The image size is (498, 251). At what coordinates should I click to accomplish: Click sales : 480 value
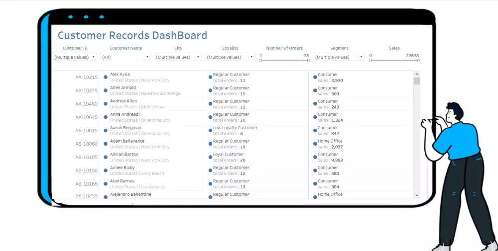click(x=328, y=173)
